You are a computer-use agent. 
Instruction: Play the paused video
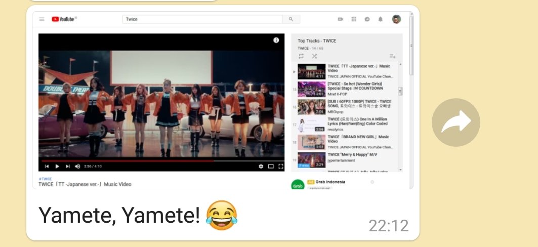pyautogui.click(x=57, y=167)
